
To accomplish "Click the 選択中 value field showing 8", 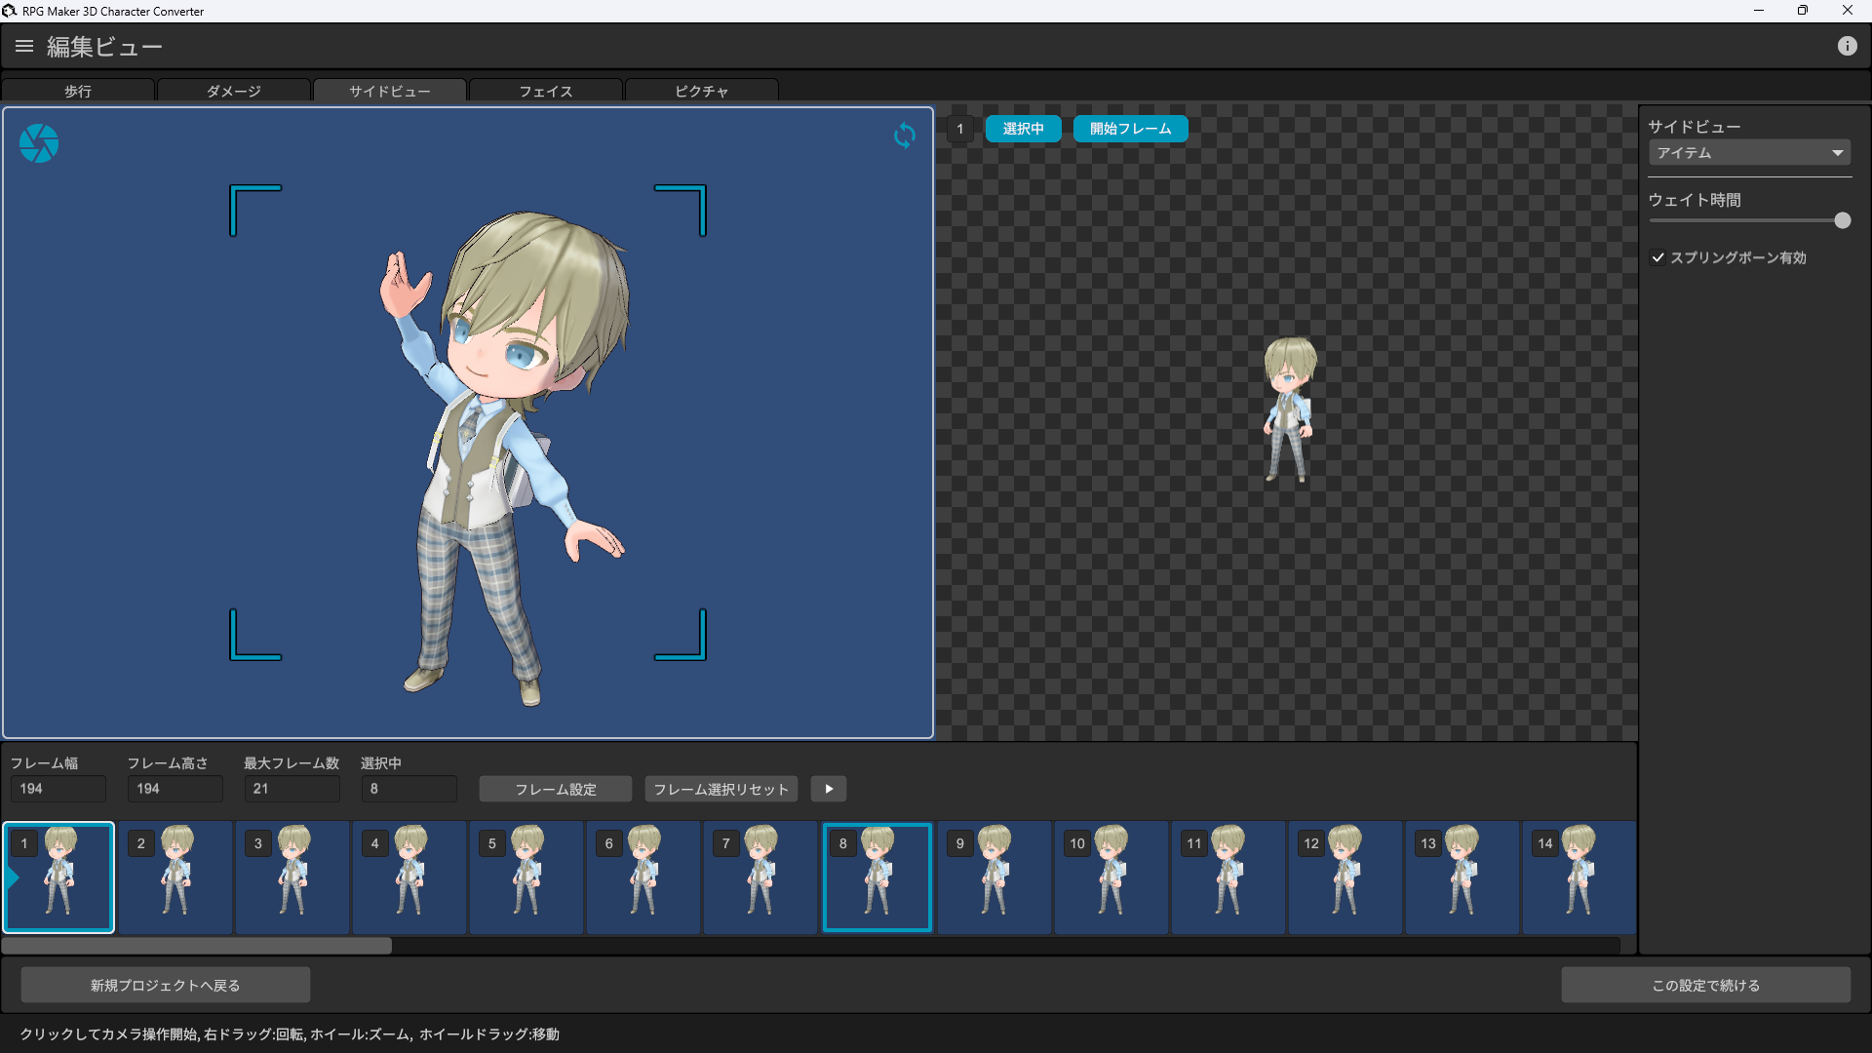I will [409, 789].
